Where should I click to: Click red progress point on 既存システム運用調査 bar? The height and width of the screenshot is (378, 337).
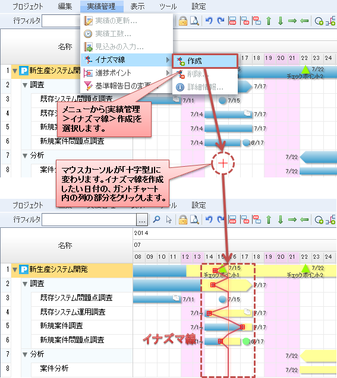click(209, 313)
